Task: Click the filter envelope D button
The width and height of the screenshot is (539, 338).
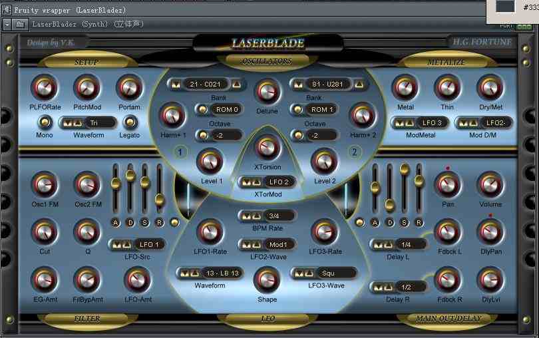Action: coord(130,223)
